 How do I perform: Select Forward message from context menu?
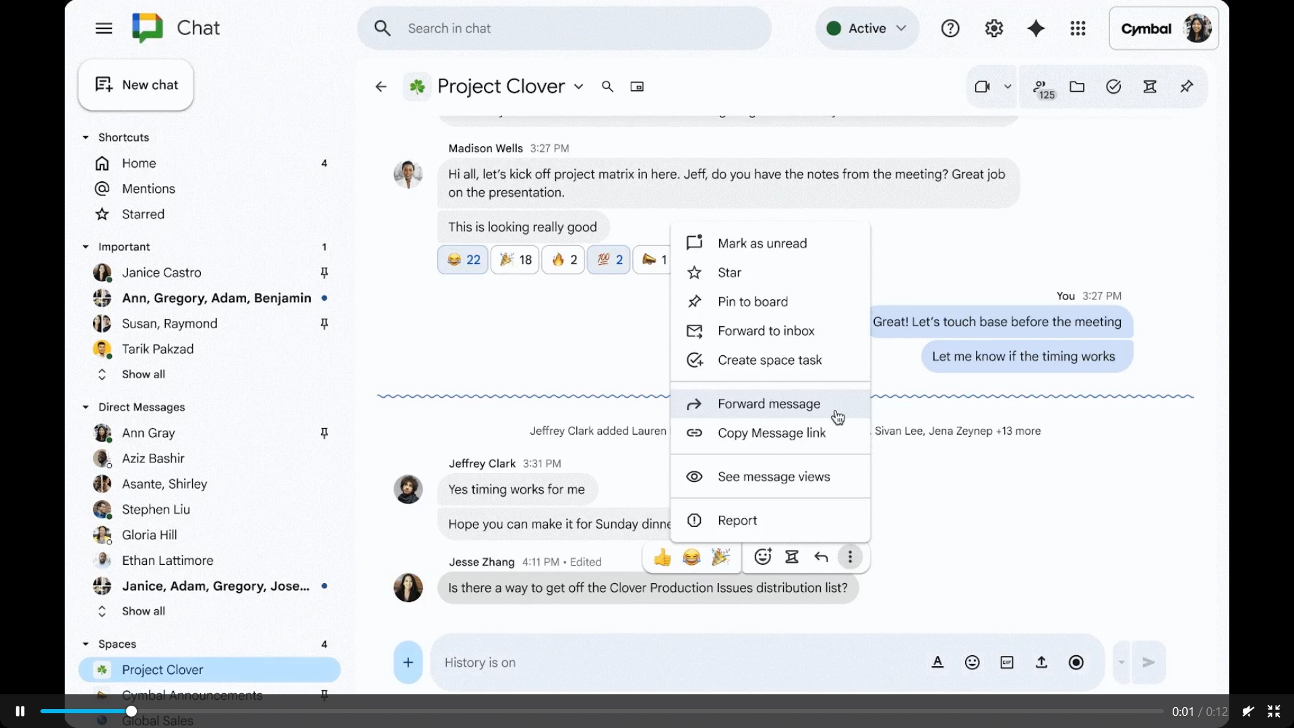(769, 404)
